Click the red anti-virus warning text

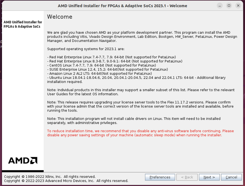140,133
